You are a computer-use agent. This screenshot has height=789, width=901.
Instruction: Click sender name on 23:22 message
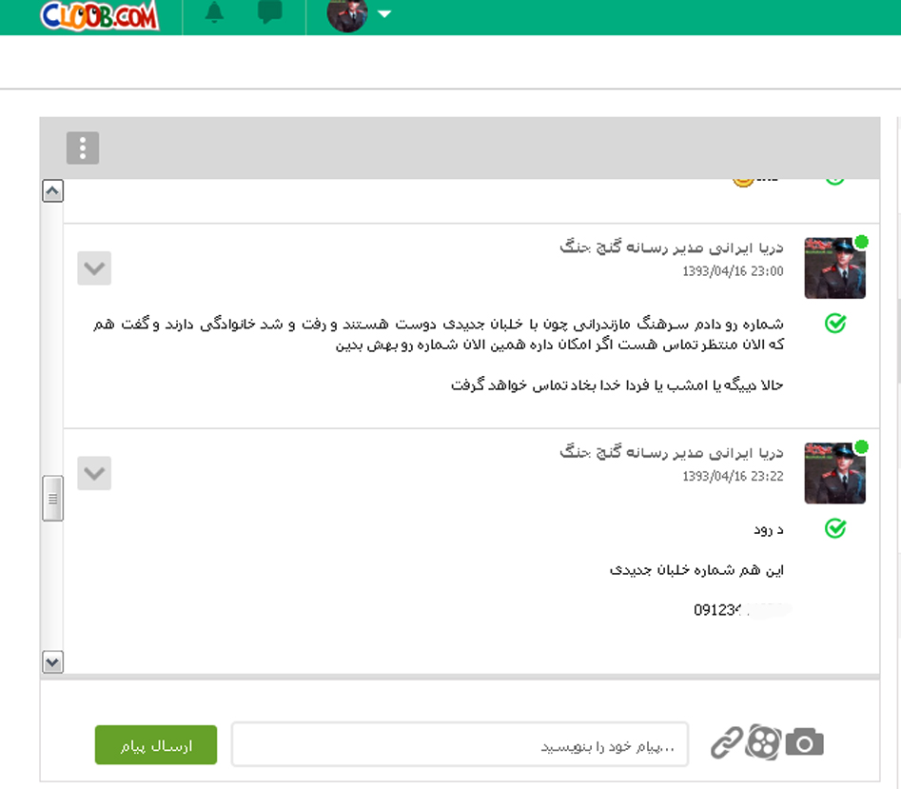[671, 452]
